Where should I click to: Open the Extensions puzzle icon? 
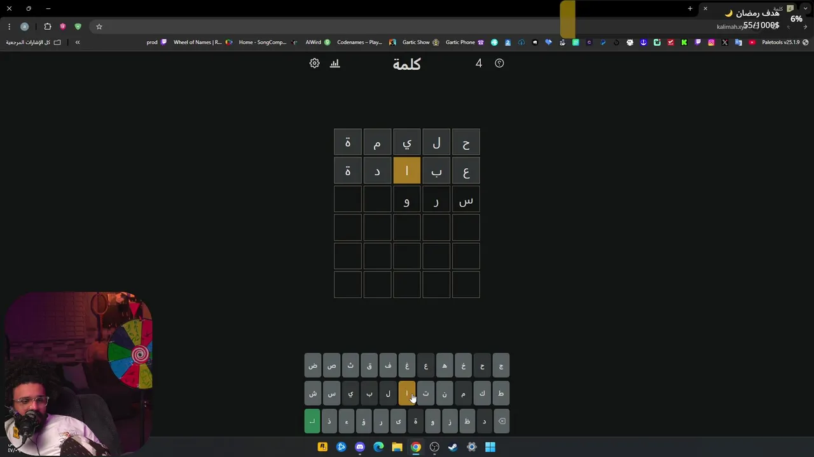click(48, 27)
